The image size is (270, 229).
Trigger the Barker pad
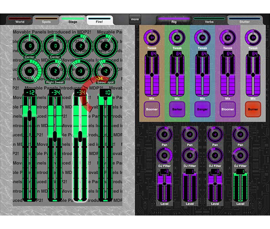tap(177, 109)
